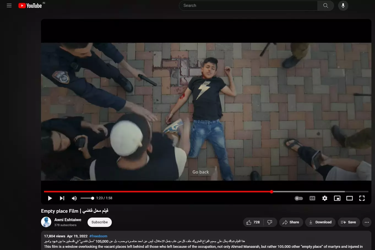375x250 pixels.
Task: Toggle closed captions CC button
Action: (x=312, y=198)
